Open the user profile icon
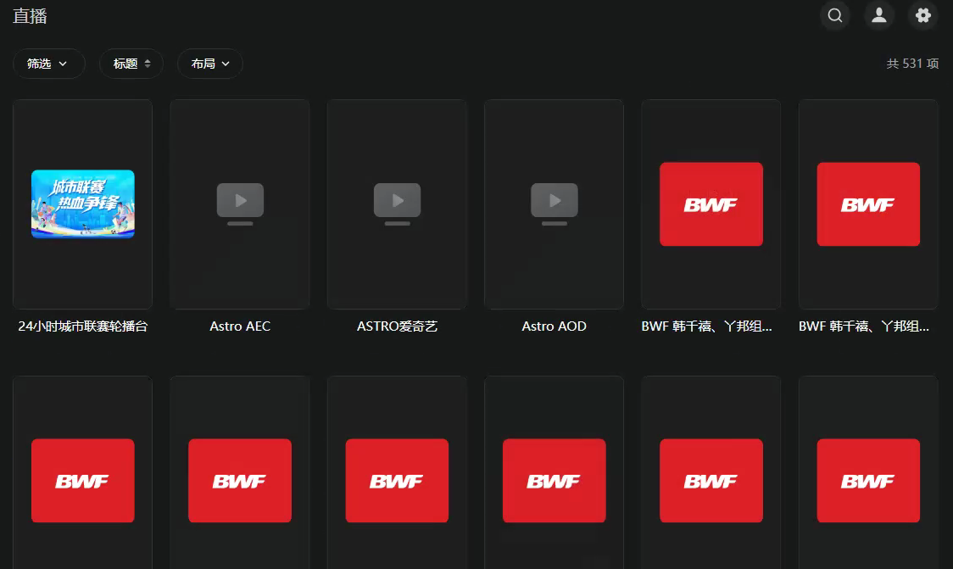 click(x=879, y=15)
